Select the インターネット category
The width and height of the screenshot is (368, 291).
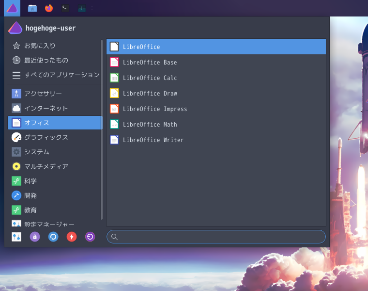(54, 108)
